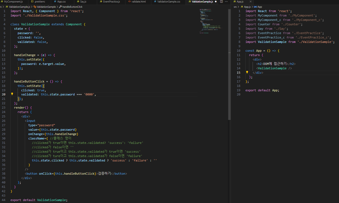Click unsaved dot on ValidationSample.js tab
Viewport: 339px width, 203px height.
(x=216, y=2)
